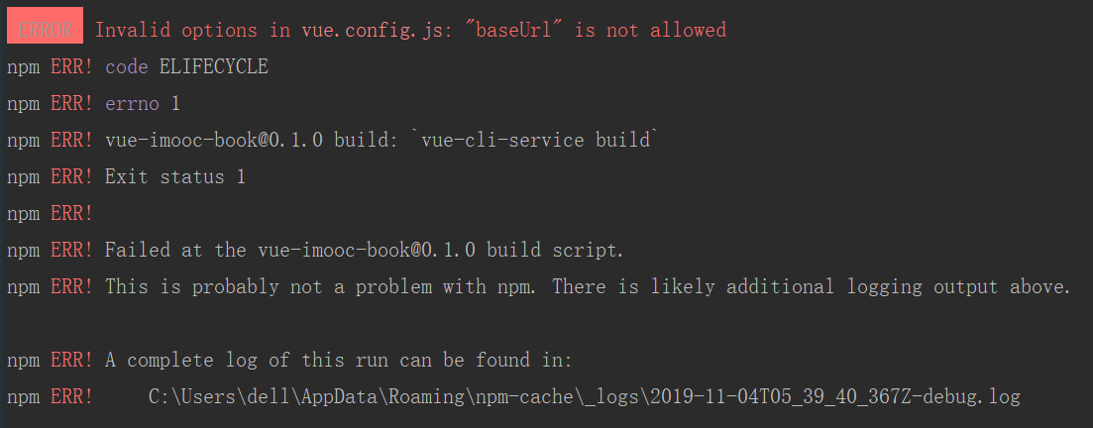Image resolution: width=1093 pixels, height=428 pixels.
Task: Click the "is not allowed" text
Action: tap(650, 30)
